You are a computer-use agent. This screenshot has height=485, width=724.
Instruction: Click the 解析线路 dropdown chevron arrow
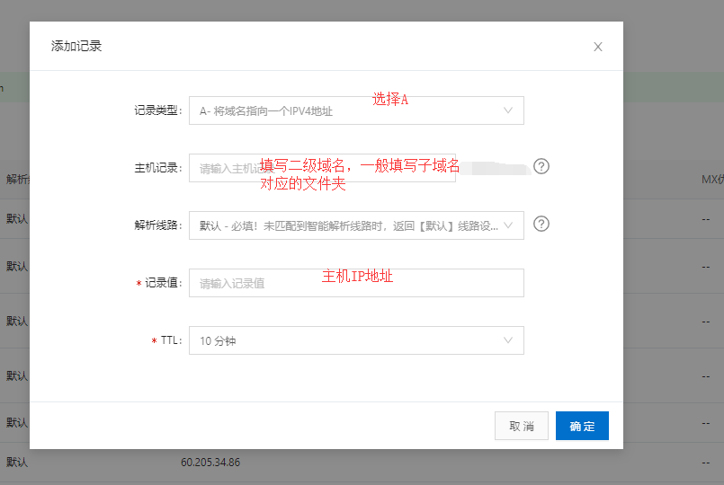coord(508,225)
